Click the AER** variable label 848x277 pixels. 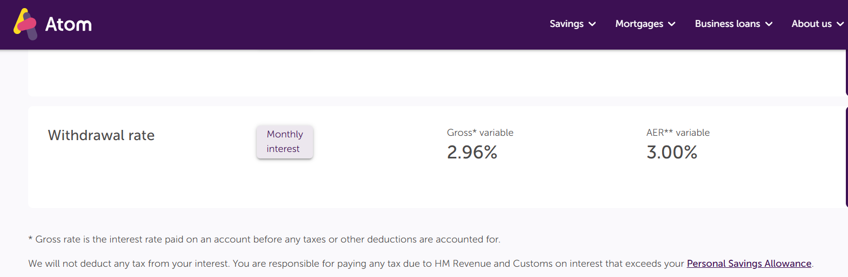click(x=678, y=133)
